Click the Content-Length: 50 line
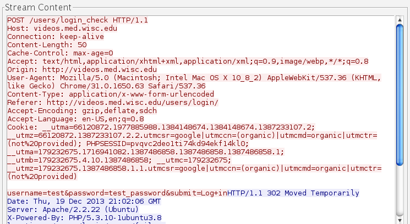The image size is (410, 224). pos(47,45)
